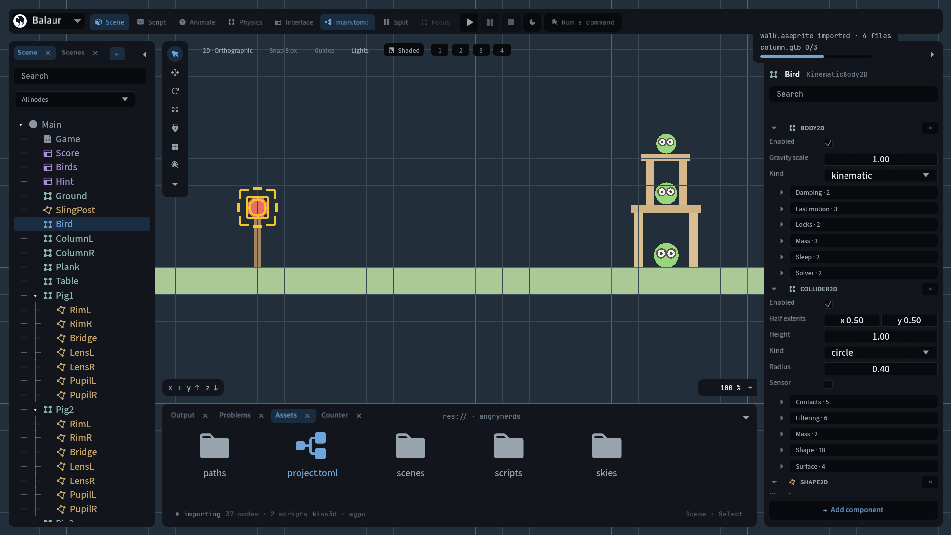
Task: Collapse the Pig2 node
Action: [x=35, y=410]
